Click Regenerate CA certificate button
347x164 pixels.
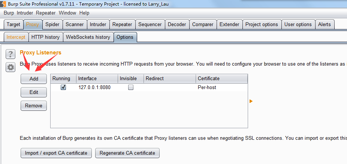pyautogui.click(x=127, y=153)
